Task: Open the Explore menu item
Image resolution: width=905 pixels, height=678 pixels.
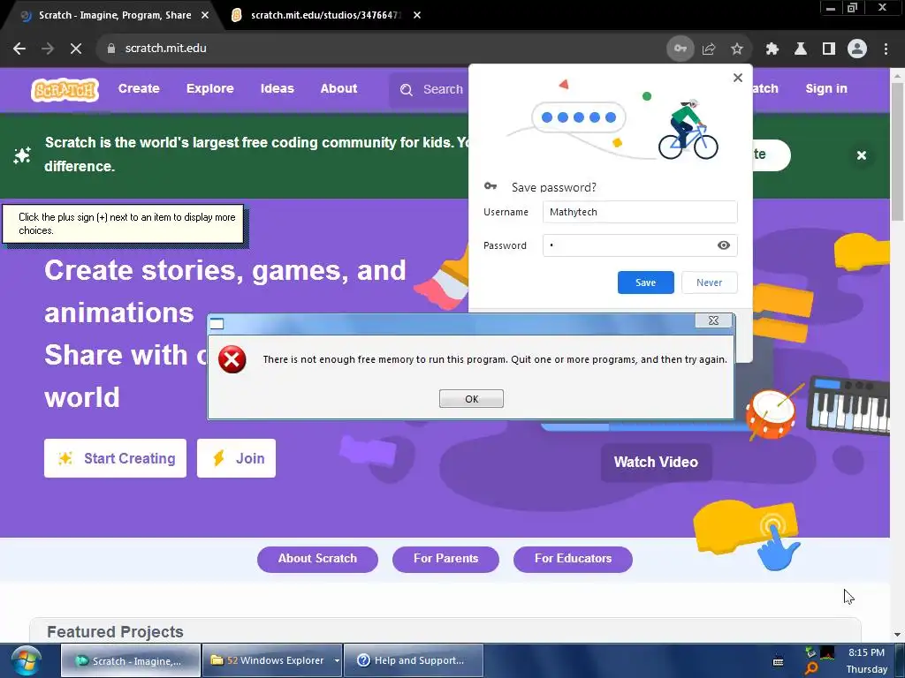Action: (210, 89)
